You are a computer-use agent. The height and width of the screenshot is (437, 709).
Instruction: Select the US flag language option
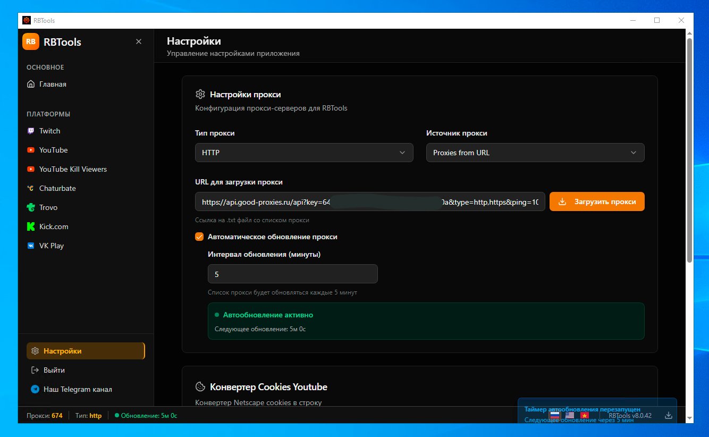click(569, 415)
